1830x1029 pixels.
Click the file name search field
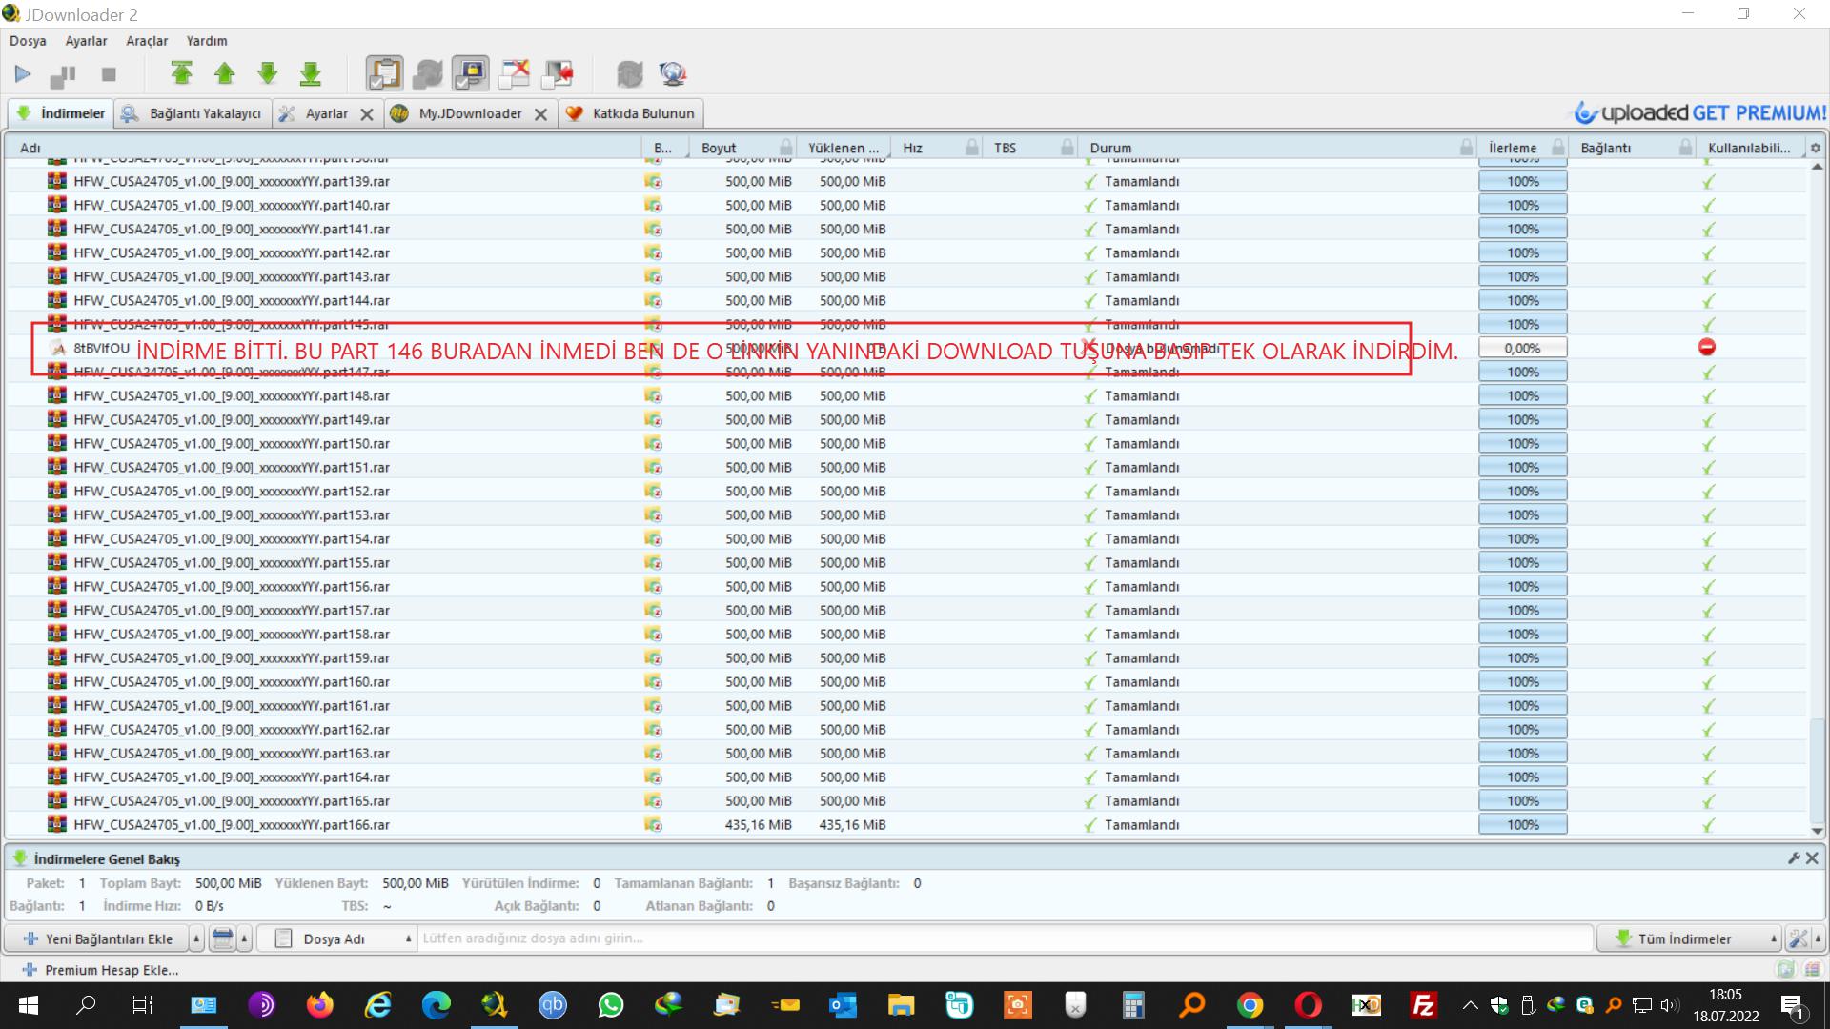click(x=1001, y=938)
